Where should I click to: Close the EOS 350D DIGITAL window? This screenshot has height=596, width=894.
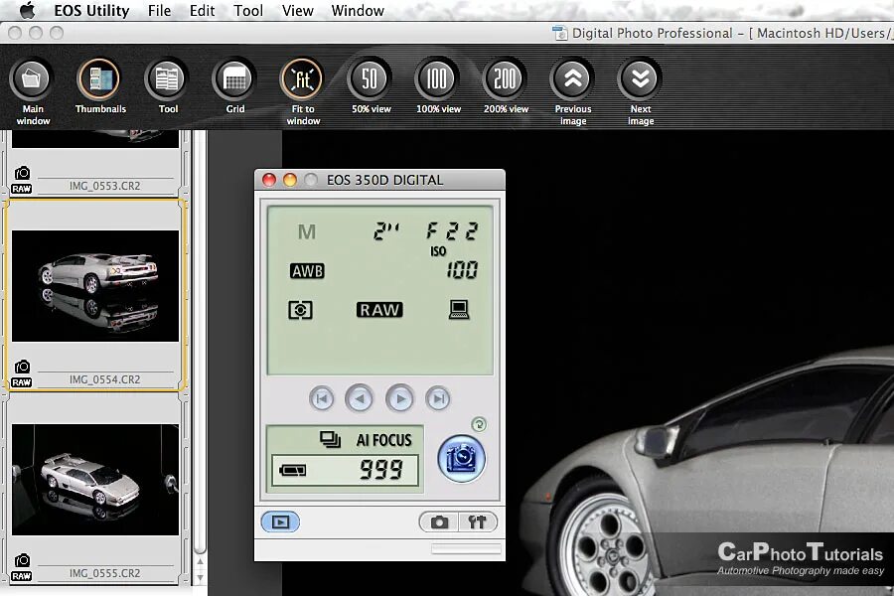click(x=269, y=180)
